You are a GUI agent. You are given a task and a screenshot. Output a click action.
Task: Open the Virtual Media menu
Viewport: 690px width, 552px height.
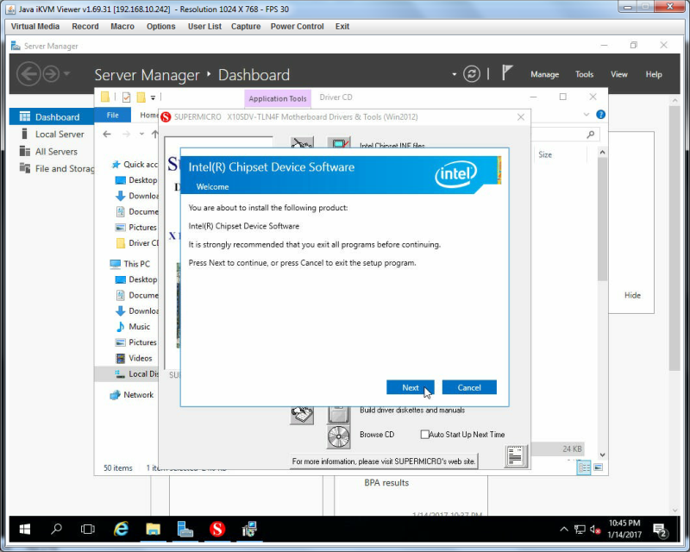click(x=35, y=27)
